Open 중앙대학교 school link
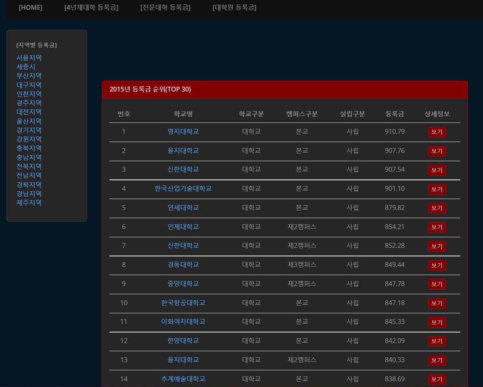The image size is (483, 387). [x=183, y=284]
